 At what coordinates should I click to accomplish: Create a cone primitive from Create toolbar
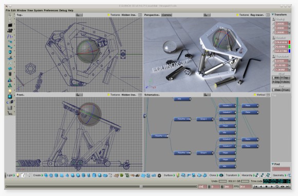67,175
